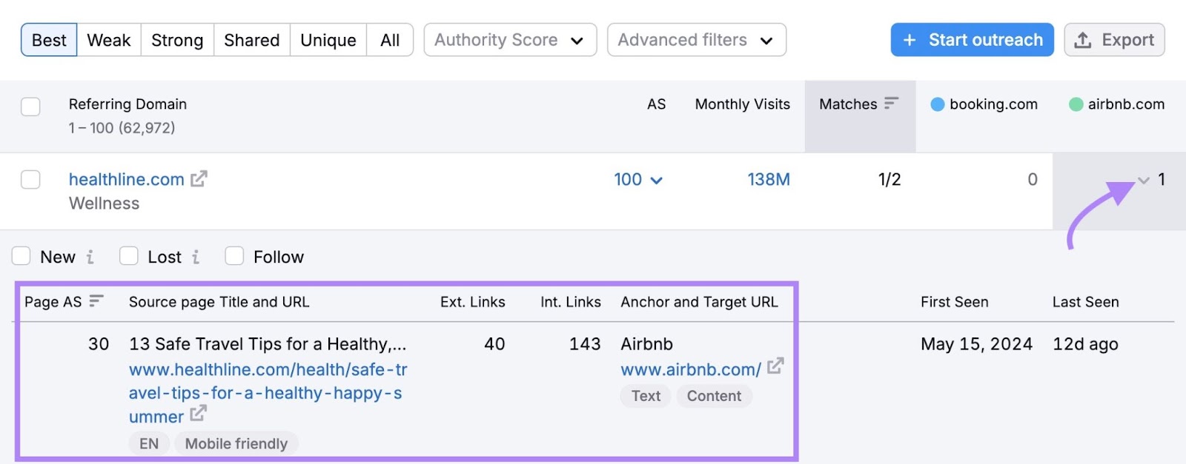This screenshot has height=464, width=1186.
Task: Expand the Advanced filters dropdown
Action: [696, 40]
